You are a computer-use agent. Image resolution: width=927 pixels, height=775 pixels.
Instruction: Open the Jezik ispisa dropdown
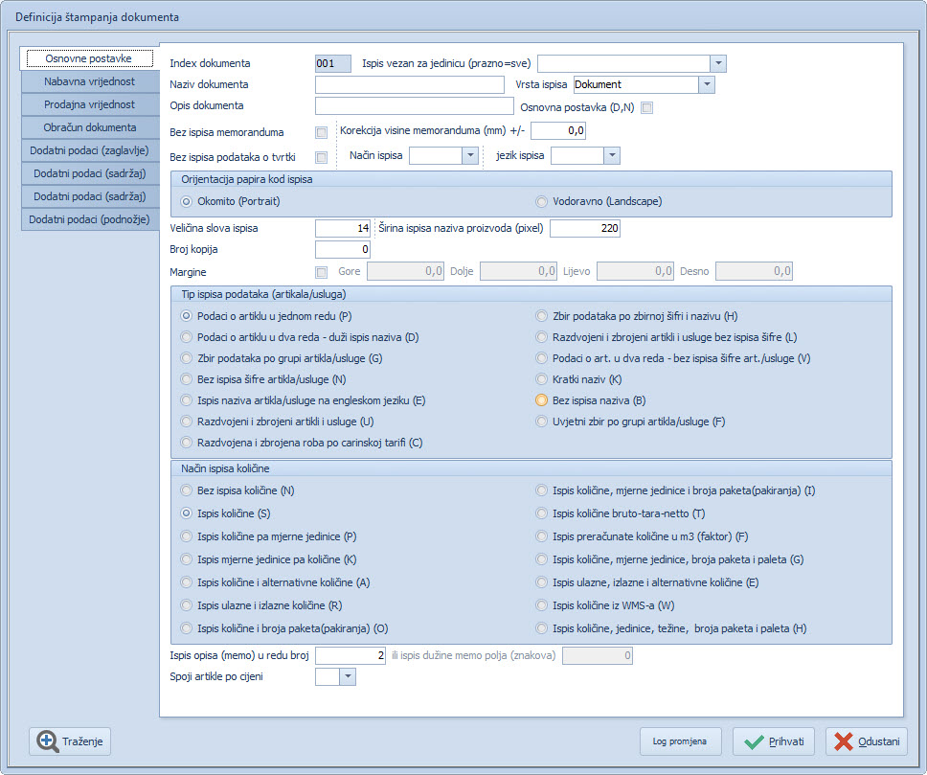point(611,155)
